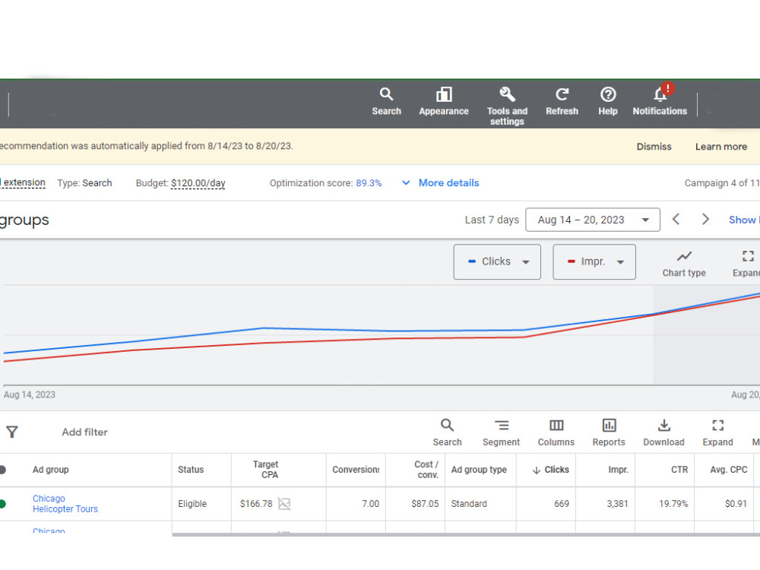
Task: Click Learn more on the banner
Action: [720, 147]
